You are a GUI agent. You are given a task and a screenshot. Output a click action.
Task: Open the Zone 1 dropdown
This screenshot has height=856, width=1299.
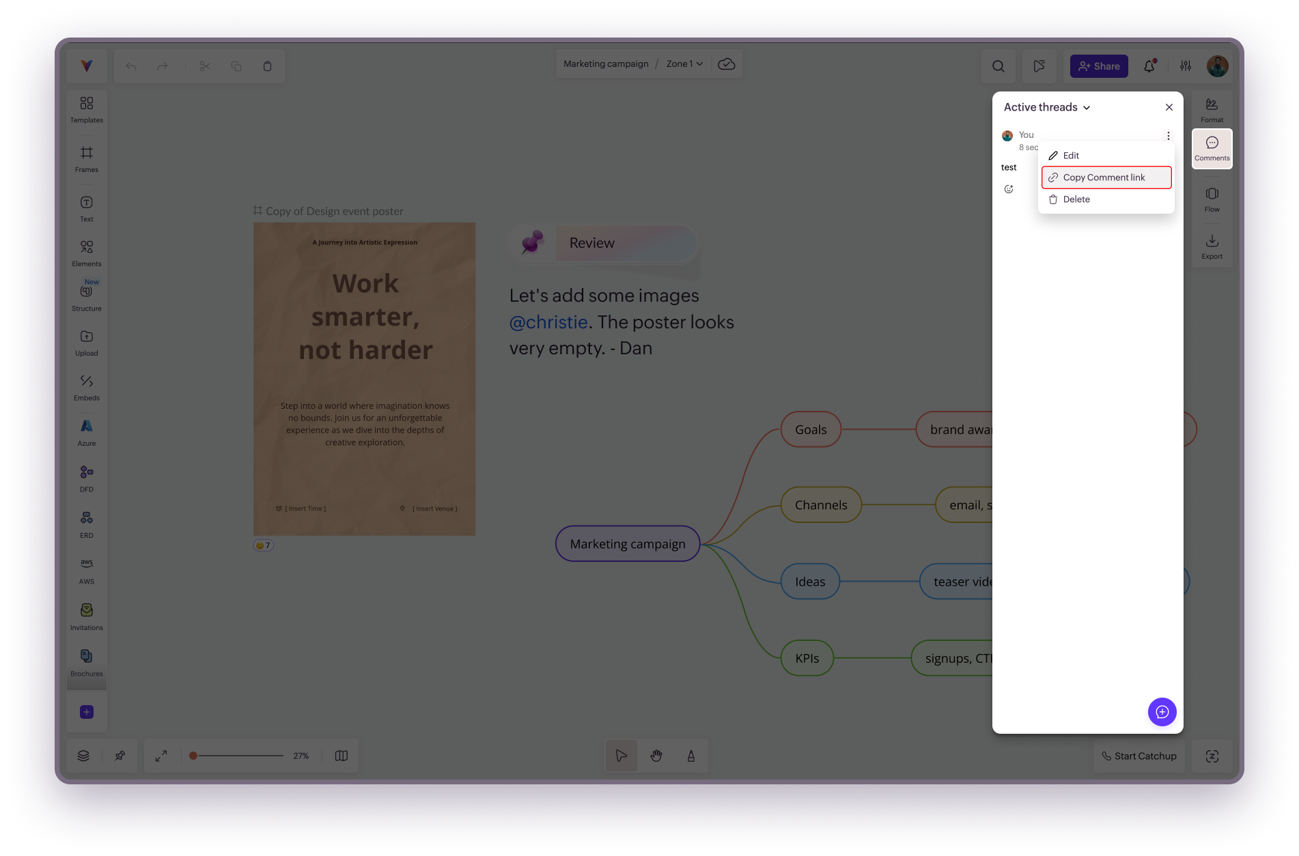click(x=684, y=64)
